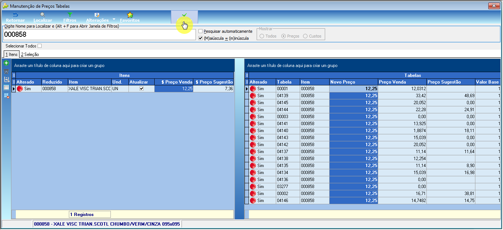Select Tabela cell 04144
Screen dimensions: 503x230
(288, 110)
